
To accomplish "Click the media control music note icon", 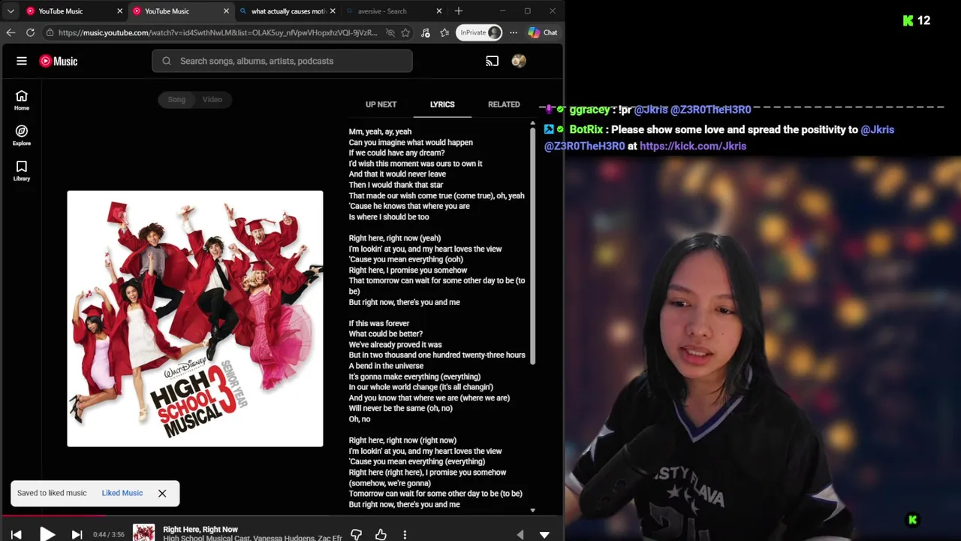I will (x=426, y=33).
